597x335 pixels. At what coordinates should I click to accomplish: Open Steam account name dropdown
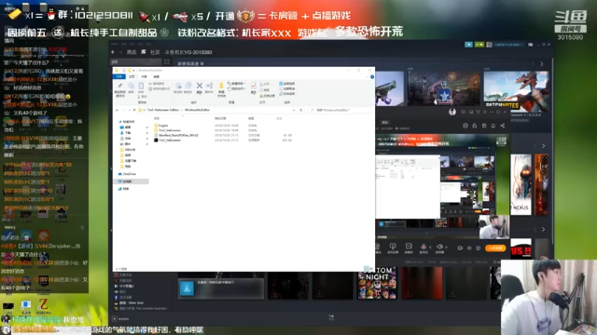(x=509, y=45)
